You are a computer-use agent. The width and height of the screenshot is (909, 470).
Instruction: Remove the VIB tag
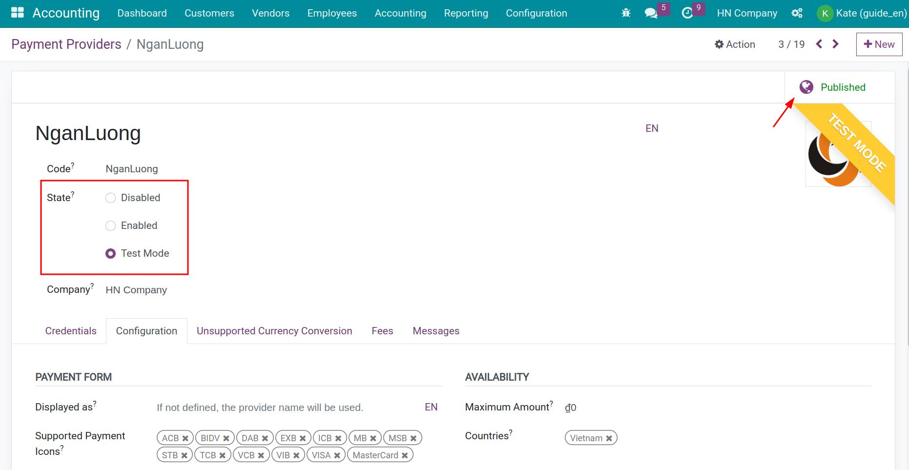[296, 455]
